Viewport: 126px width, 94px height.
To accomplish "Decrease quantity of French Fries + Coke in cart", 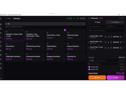I will point(106,48).
